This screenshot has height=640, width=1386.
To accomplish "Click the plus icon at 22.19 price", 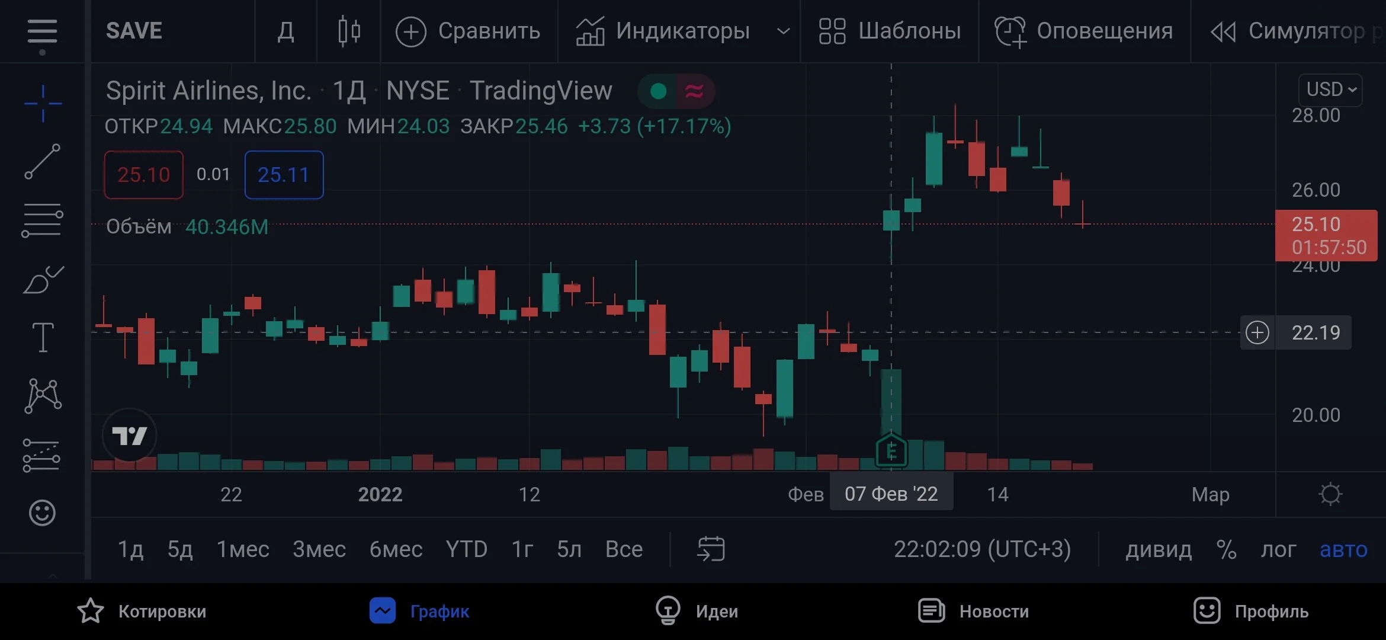I will point(1257,332).
